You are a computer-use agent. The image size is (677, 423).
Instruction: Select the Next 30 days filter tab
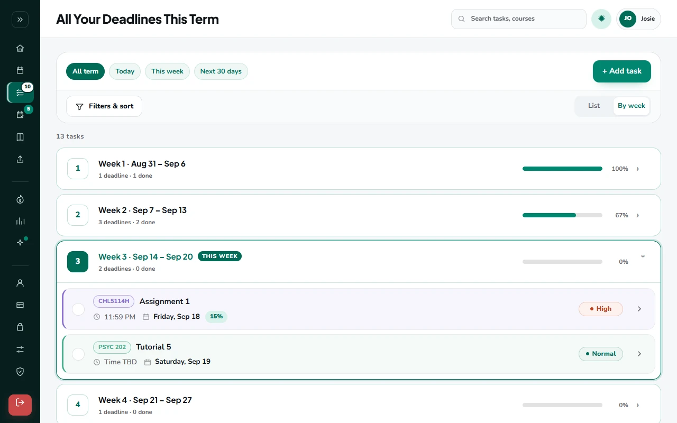pos(221,71)
